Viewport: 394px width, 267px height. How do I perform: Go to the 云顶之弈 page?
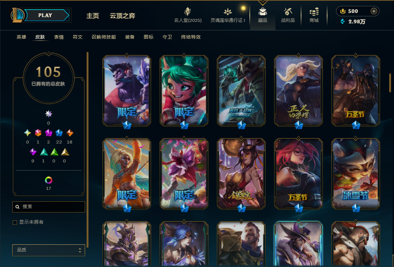pos(122,16)
